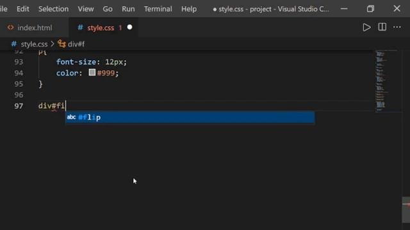Open the Help menu
410x230 pixels.
(189, 9)
